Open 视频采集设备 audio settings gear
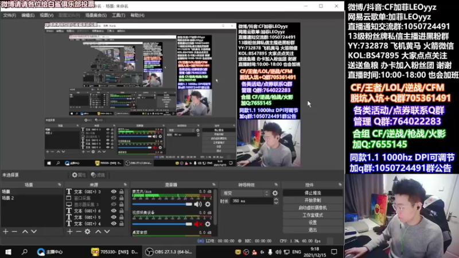This screenshot has width=459, height=258. point(208,224)
